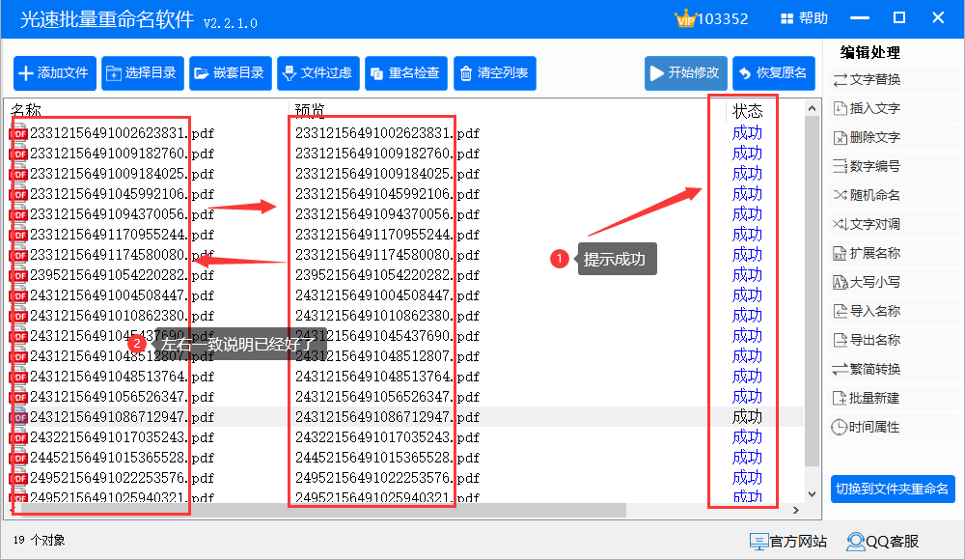Select file 23312156491045992106.pdf in name column
The width and height of the screenshot is (965, 560).
point(122,194)
